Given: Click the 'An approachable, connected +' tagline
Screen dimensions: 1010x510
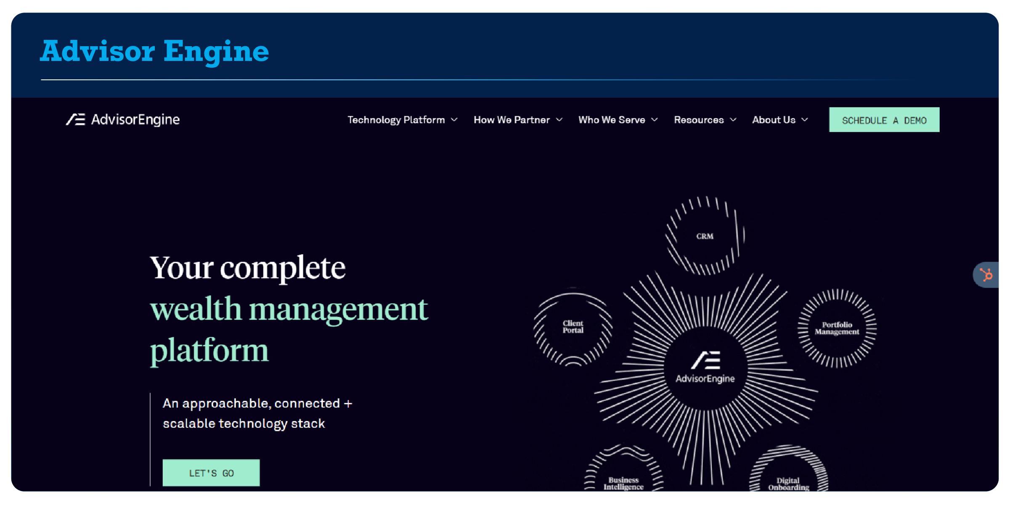Looking at the screenshot, I should click(257, 403).
